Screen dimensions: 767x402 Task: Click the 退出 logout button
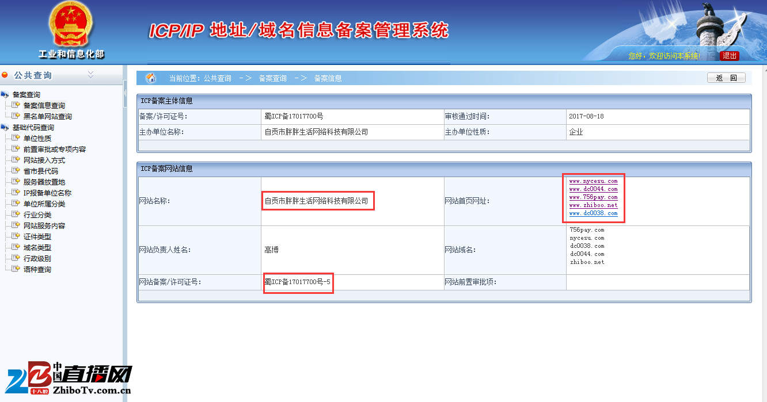click(729, 56)
